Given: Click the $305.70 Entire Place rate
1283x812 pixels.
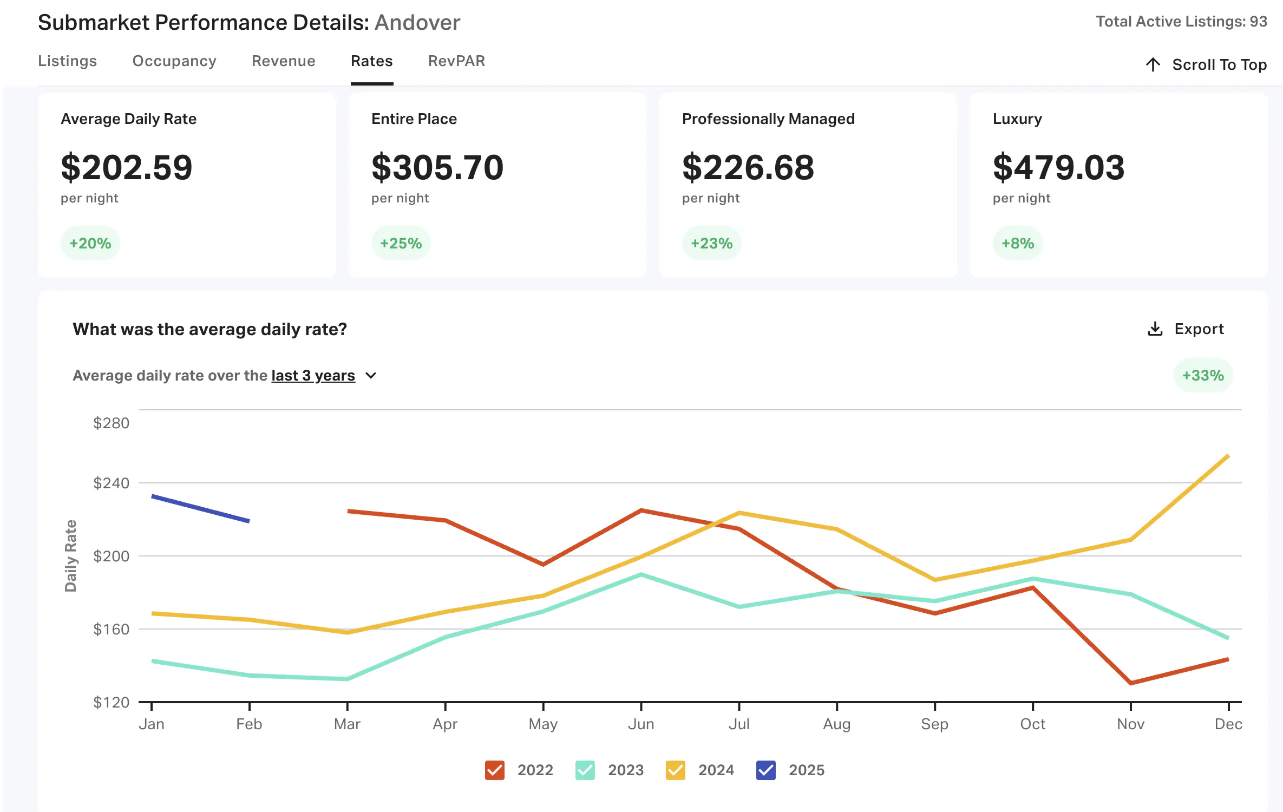Looking at the screenshot, I should pyautogui.click(x=437, y=167).
